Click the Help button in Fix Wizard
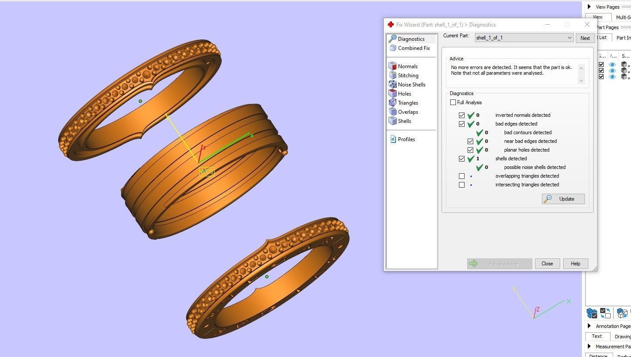Viewport: 631px width, 357px height. coord(575,264)
